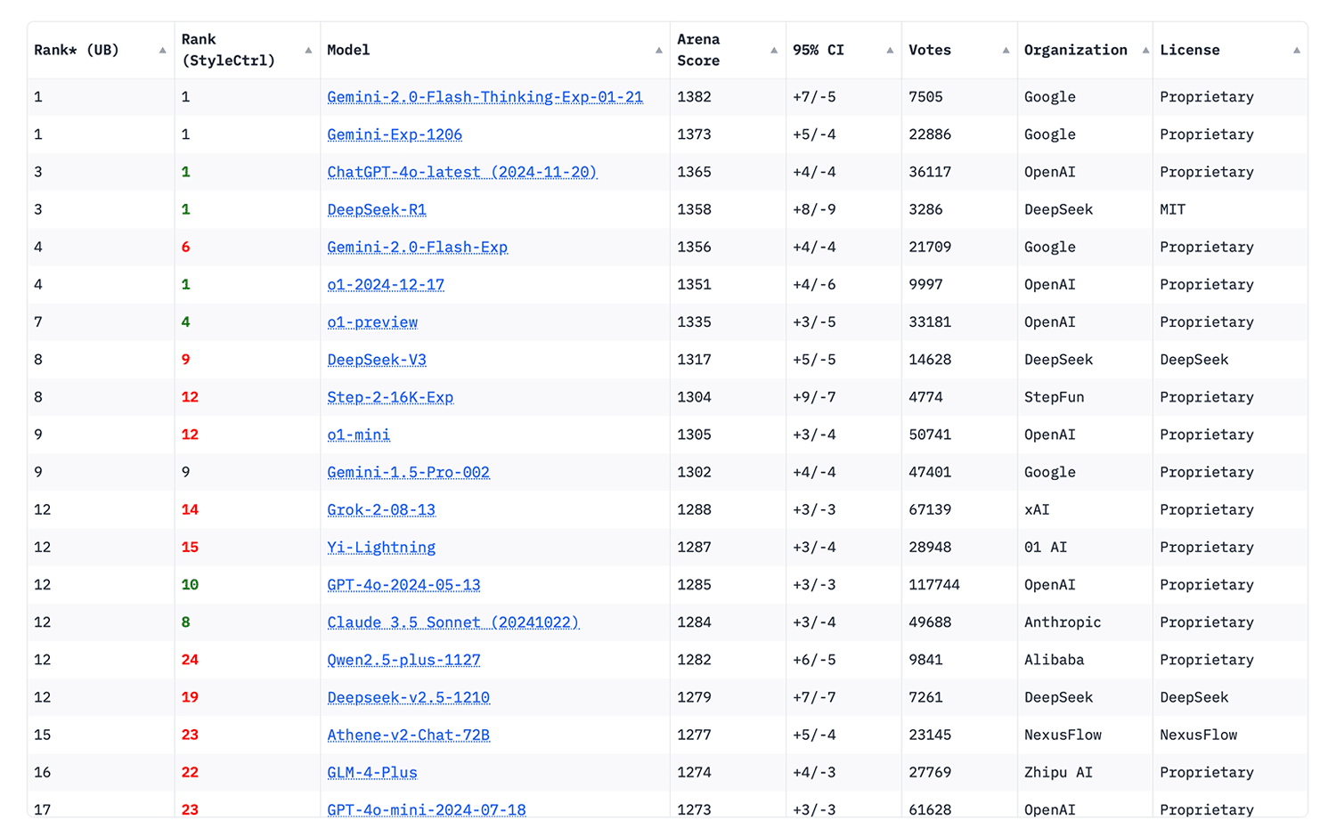Select confidence interval +8/-9

pos(814,209)
